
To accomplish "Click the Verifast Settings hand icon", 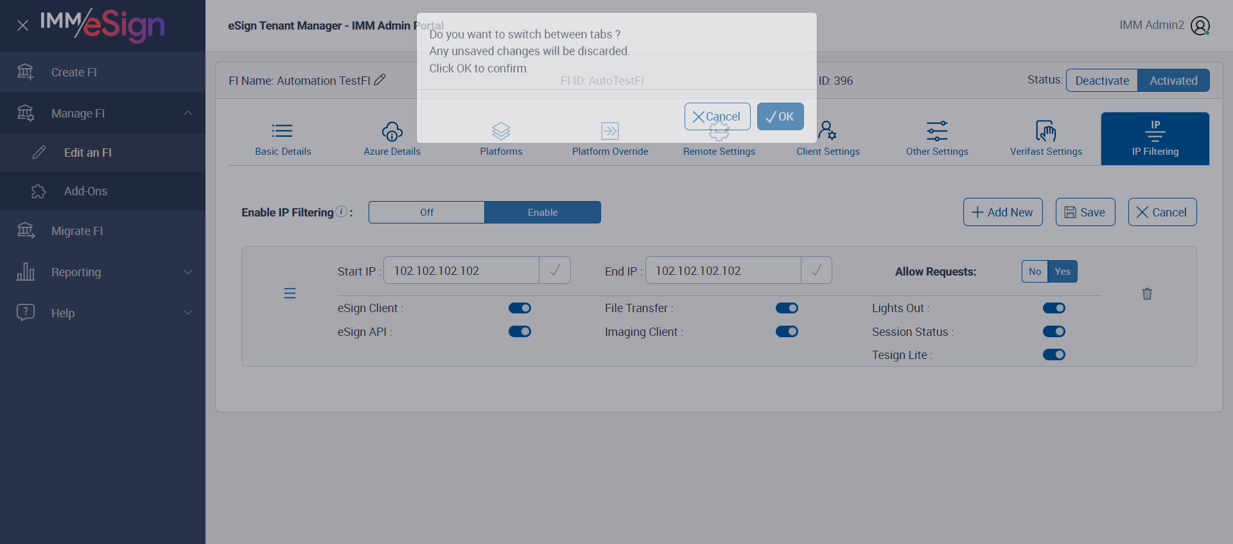I will pyautogui.click(x=1046, y=131).
